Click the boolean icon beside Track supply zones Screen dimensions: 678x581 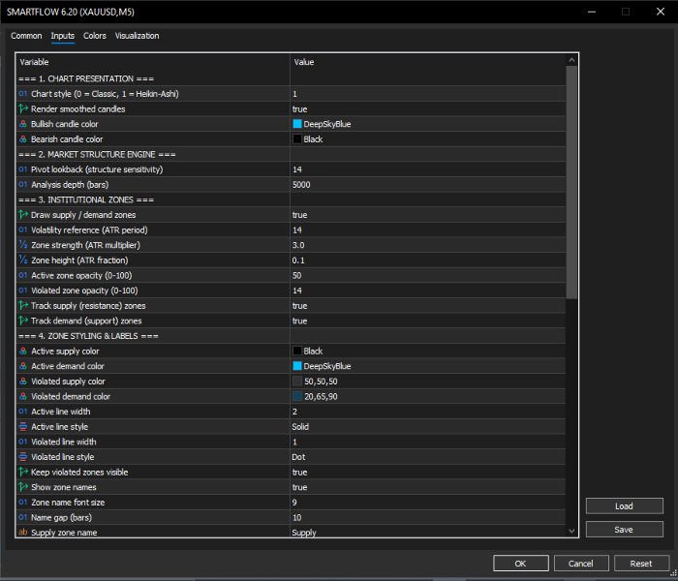coord(23,306)
